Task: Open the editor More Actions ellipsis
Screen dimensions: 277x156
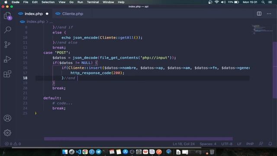Action: tap(269, 13)
